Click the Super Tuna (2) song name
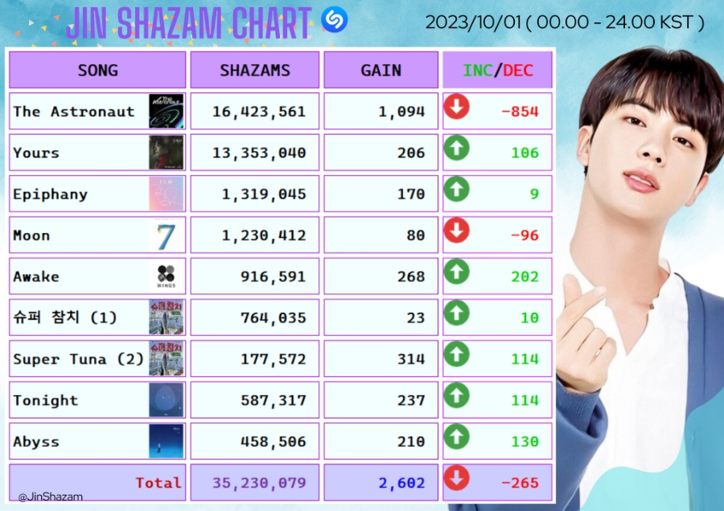Viewport: 724px width, 511px height. click(x=79, y=359)
